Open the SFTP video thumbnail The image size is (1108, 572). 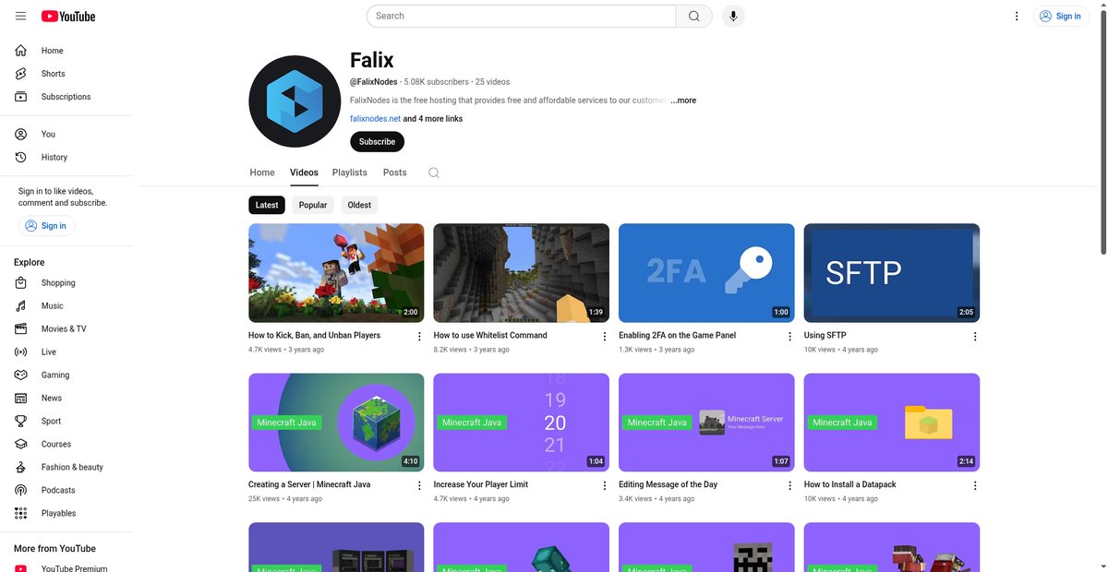(x=892, y=273)
